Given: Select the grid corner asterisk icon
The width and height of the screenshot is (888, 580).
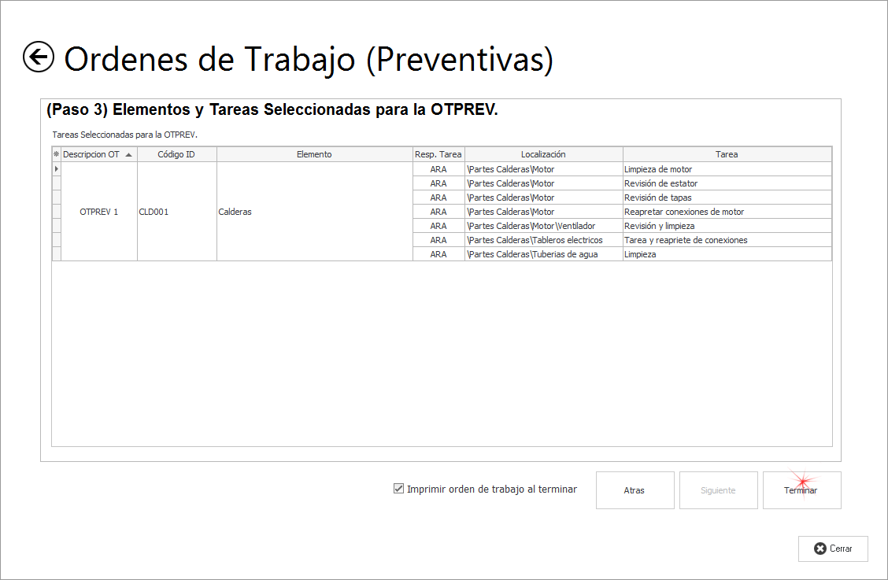Looking at the screenshot, I should pos(56,154).
